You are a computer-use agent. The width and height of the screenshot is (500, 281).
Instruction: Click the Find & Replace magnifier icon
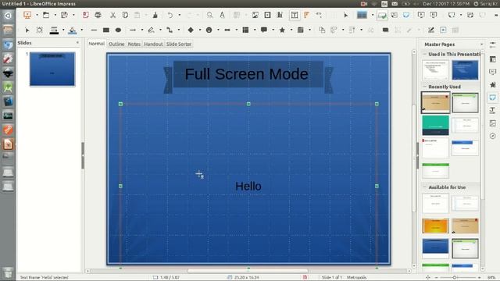(x=209, y=15)
